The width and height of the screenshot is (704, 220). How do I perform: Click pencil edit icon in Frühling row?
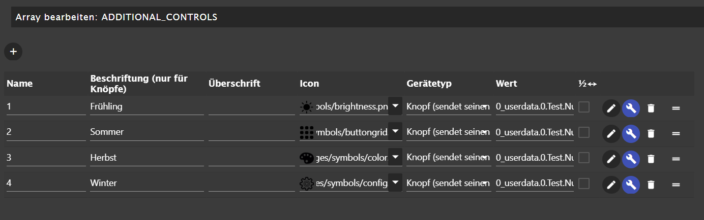(x=611, y=108)
